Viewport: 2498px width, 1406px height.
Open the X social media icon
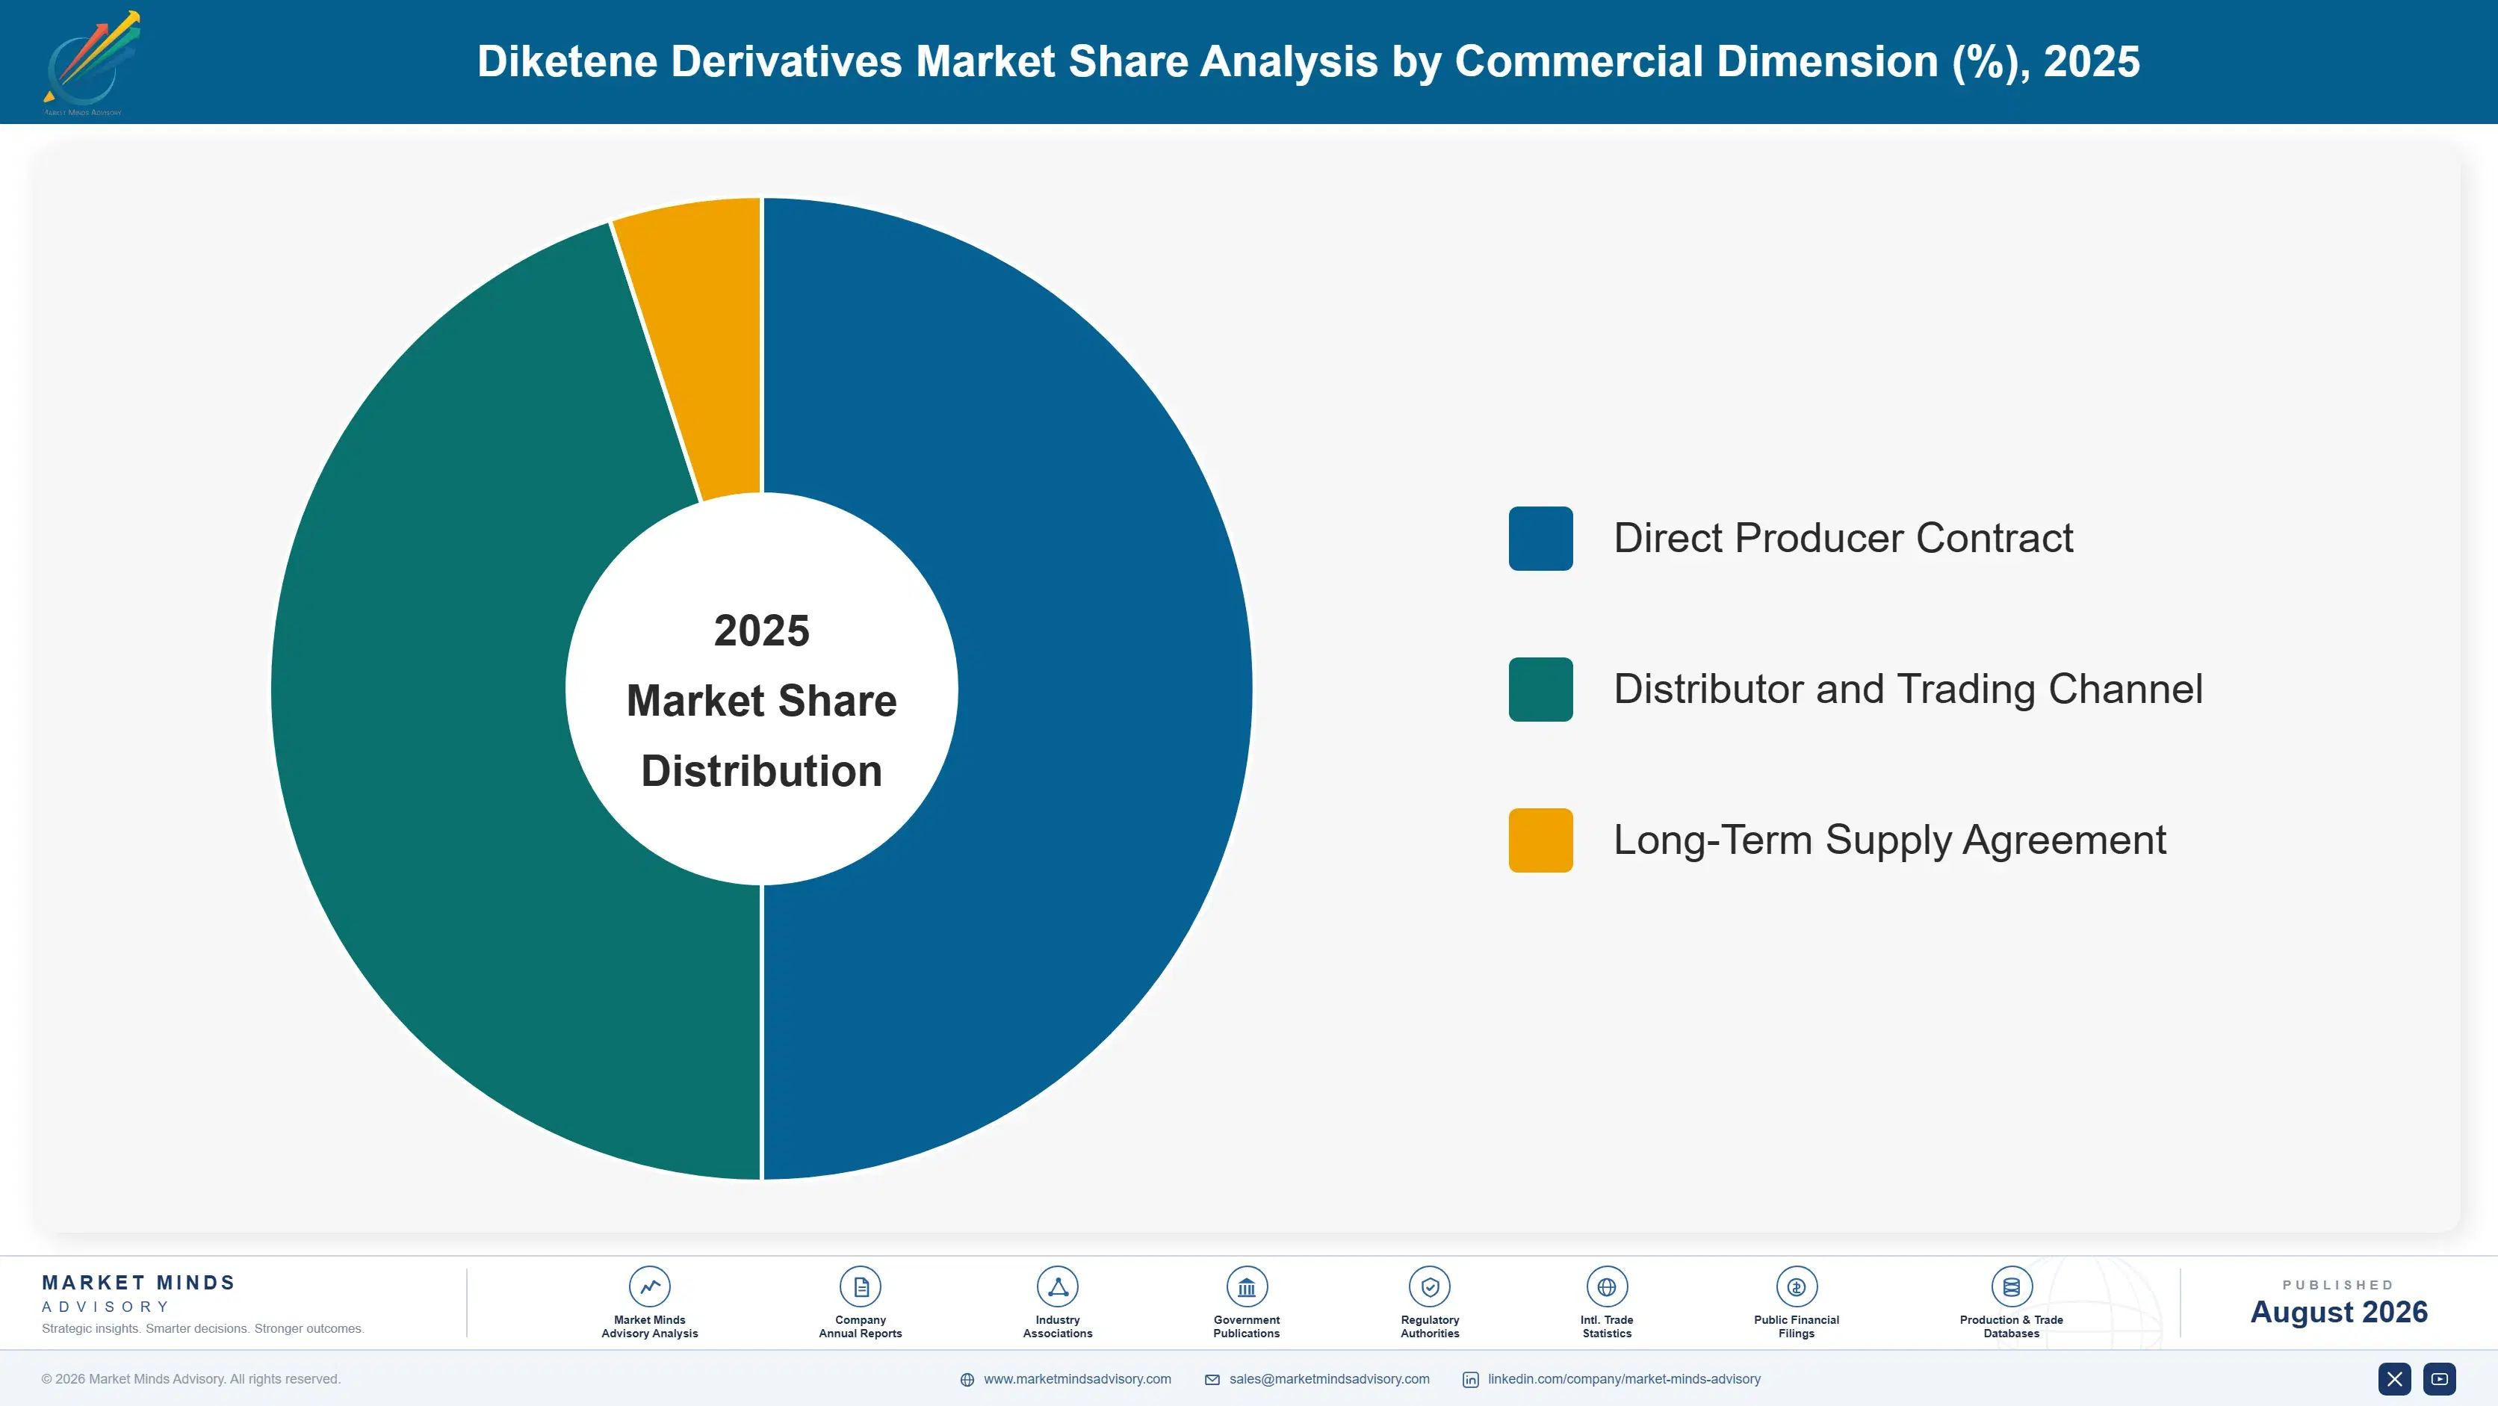click(2394, 1379)
